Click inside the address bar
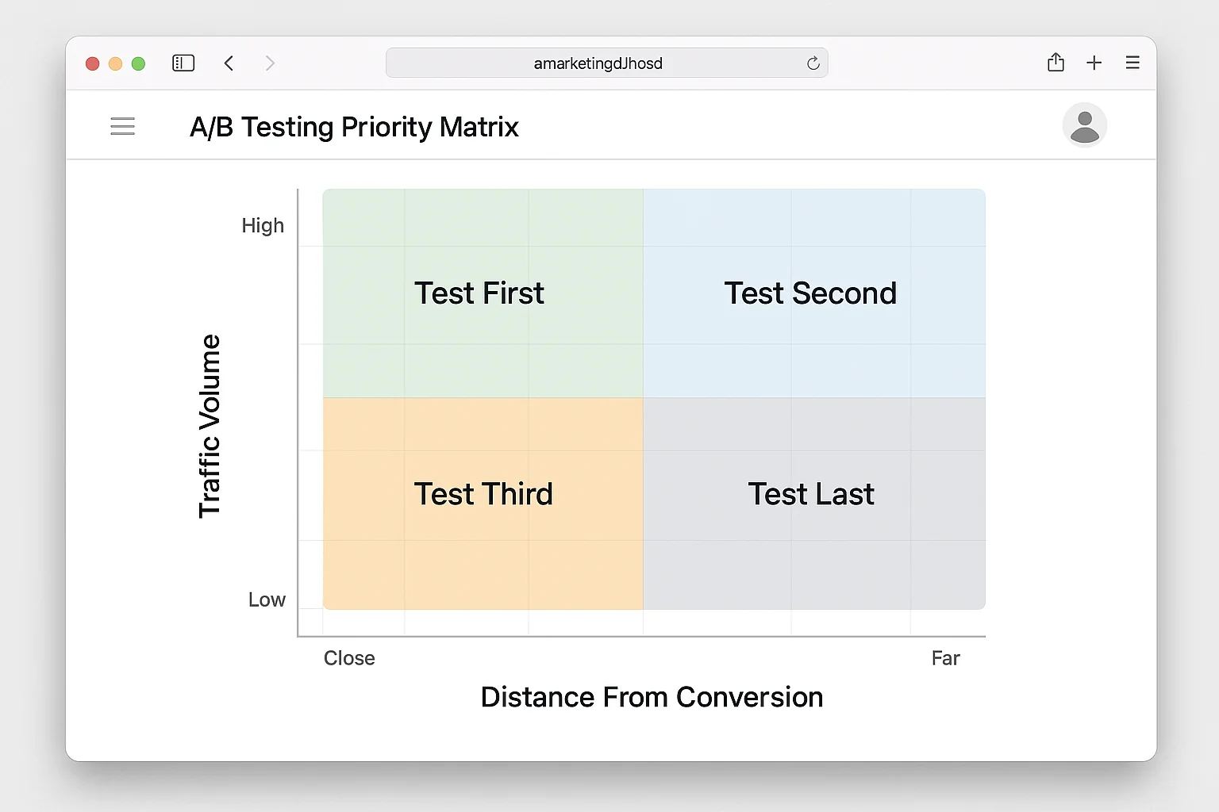Viewport: 1219px width, 812px height. [607, 63]
